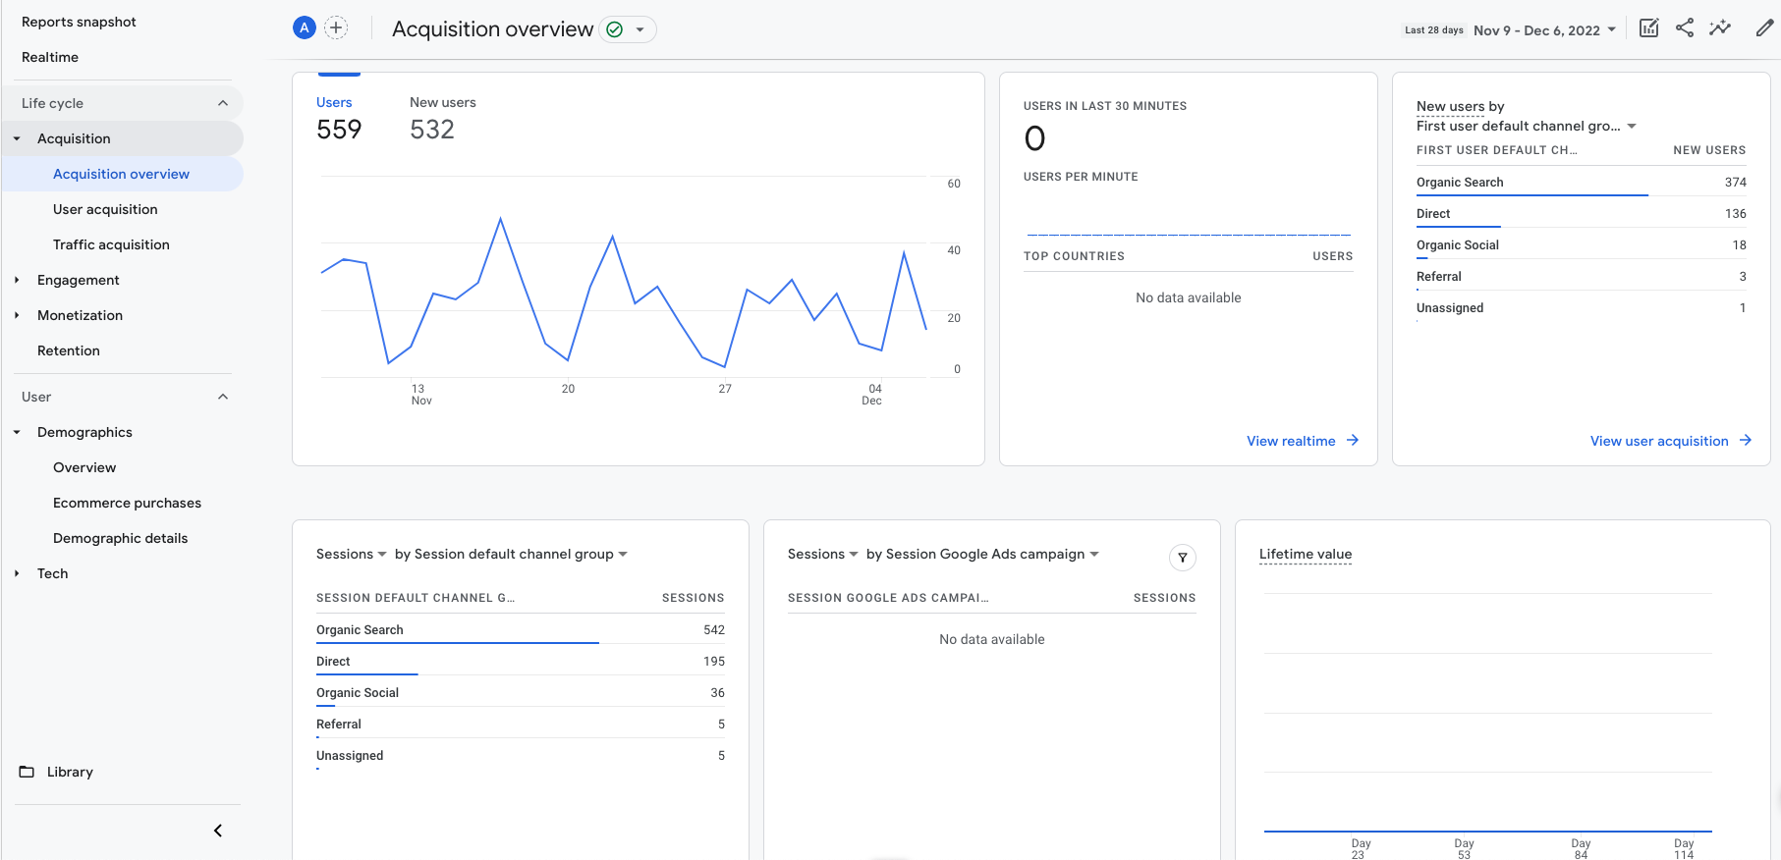Click the Unassigned row with 5 sessions

pos(521,756)
